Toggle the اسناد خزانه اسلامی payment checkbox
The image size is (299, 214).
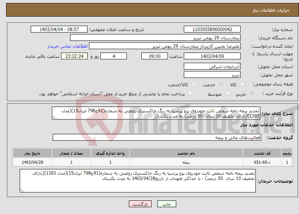coord(190,93)
